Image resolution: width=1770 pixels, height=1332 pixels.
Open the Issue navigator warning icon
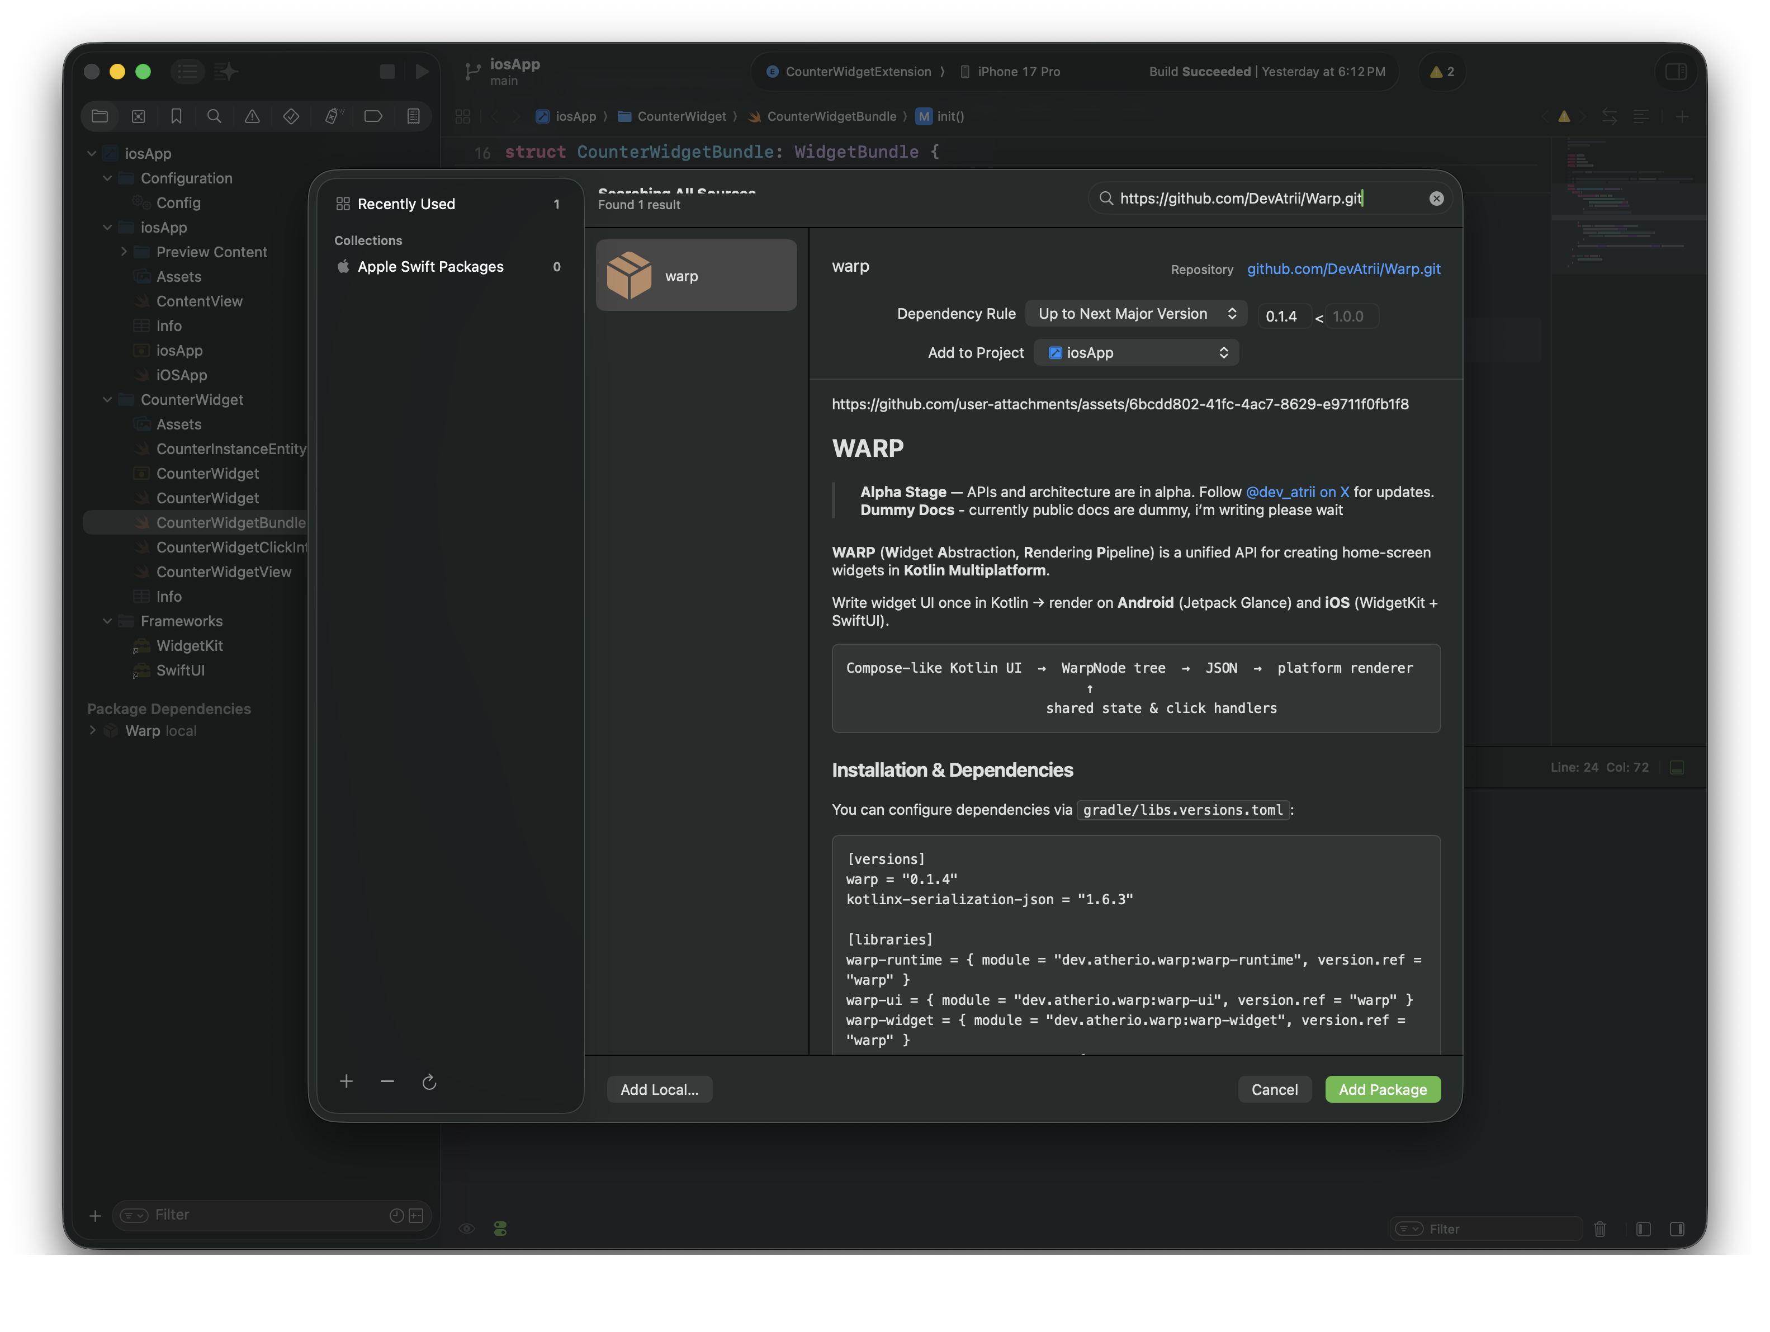click(x=252, y=116)
